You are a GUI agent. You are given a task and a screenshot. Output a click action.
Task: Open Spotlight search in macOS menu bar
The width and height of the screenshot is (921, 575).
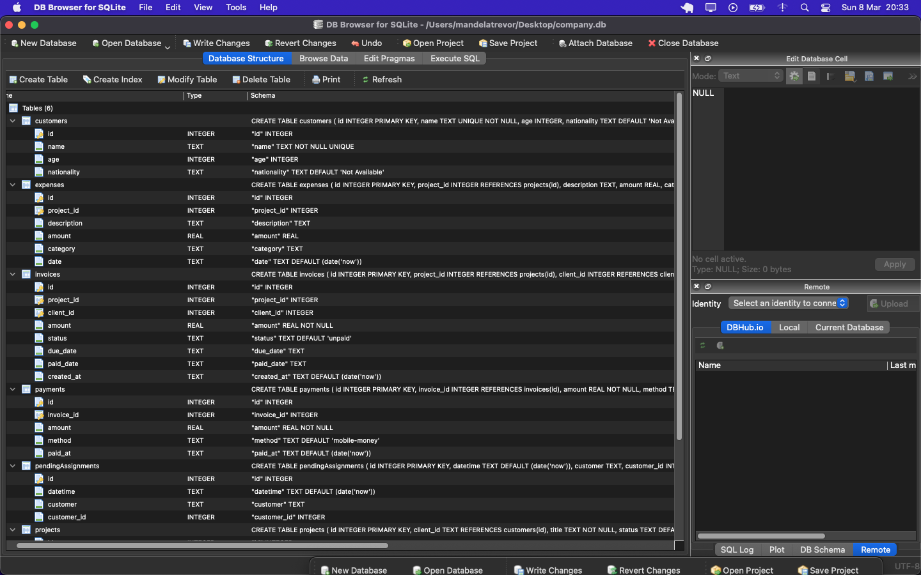pyautogui.click(x=805, y=8)
